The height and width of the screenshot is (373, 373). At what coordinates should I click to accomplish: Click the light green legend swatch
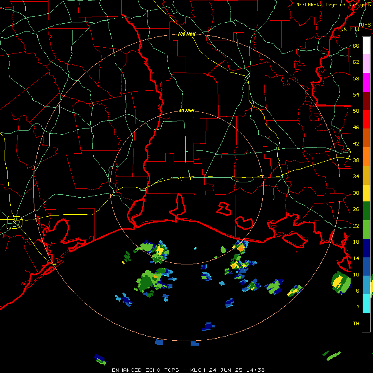366,230
